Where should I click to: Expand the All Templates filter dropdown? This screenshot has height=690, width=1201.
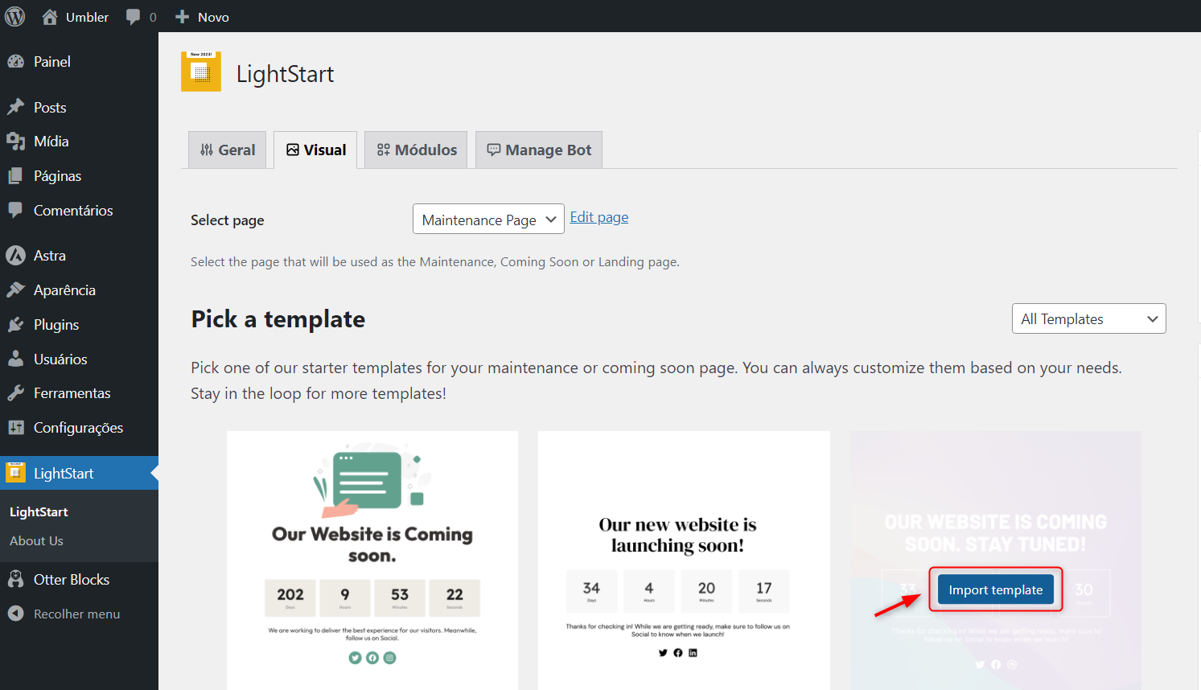pos(1088,319)
